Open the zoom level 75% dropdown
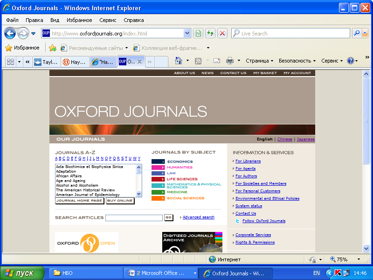This screenshot has width=373, height=280. (x=359, y=259)
